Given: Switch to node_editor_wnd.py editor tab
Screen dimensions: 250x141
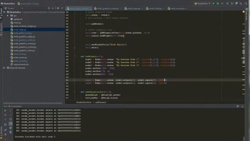Looking at the screenshot, I should [79, 8].
